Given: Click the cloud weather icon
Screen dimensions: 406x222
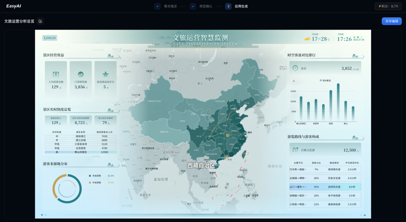Looking at the screenshot, I should 307,39.
